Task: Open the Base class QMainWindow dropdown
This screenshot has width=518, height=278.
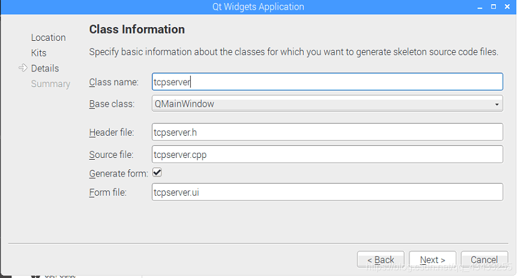Action: (327, 104)
